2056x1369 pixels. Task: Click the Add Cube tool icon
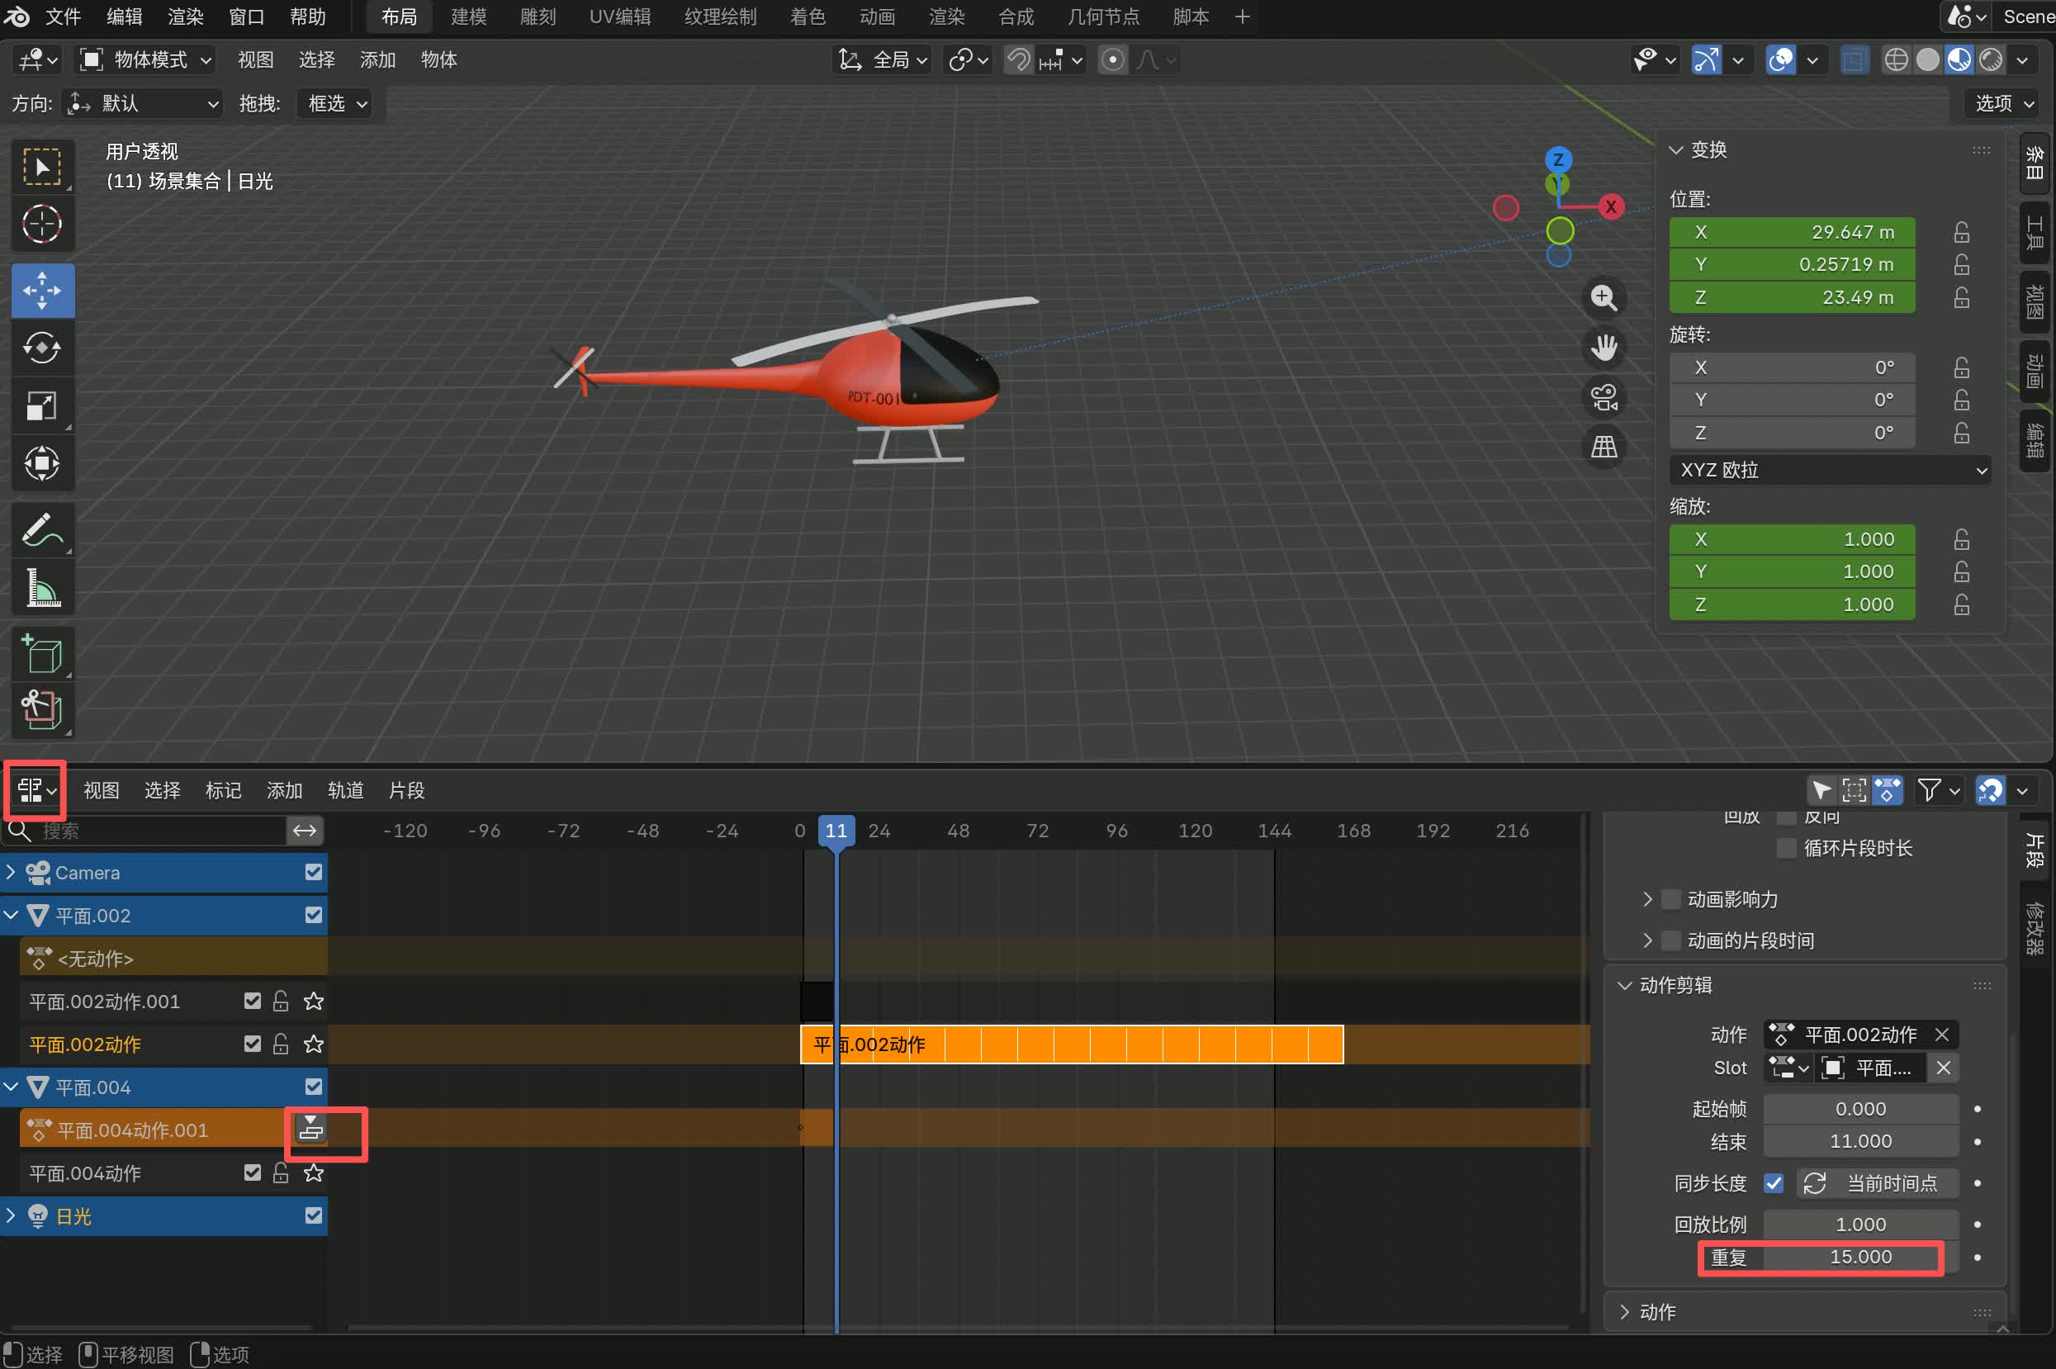click(42, 655)
